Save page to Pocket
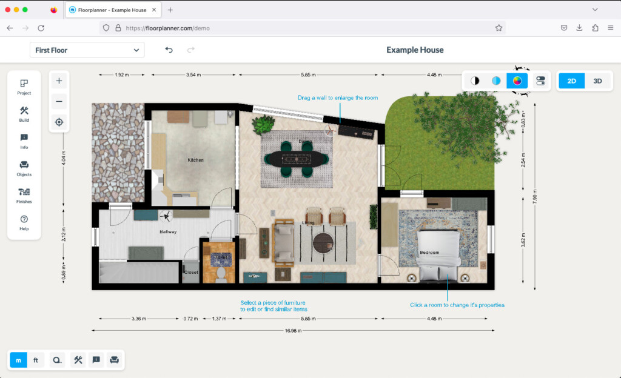The image size is (621, 378). (x=564, y=28)
